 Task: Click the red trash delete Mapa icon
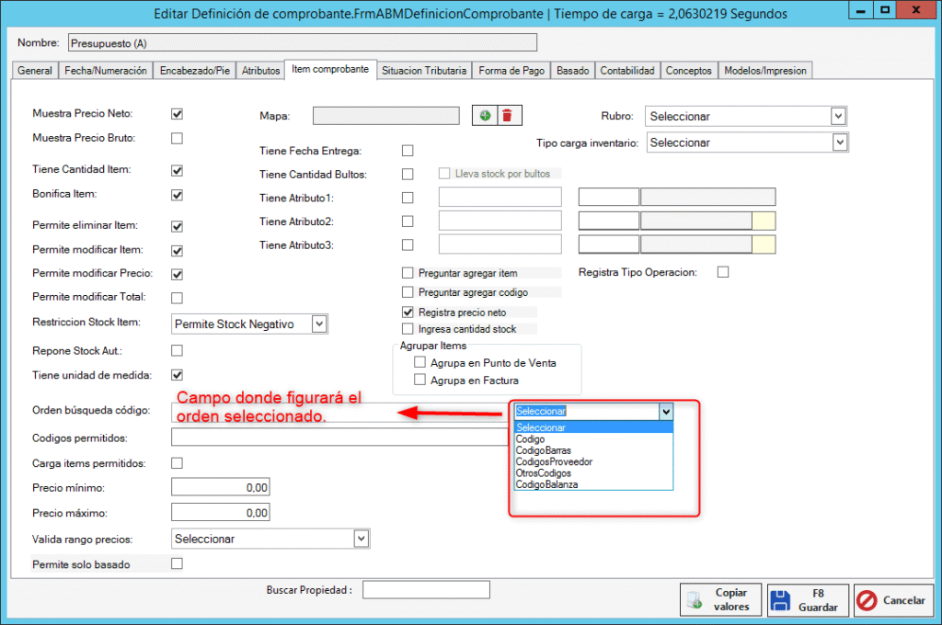(x=507, y=115)
